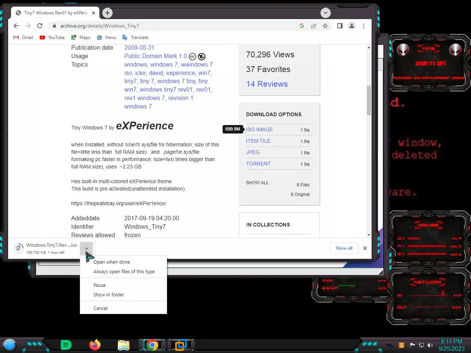Launch the green chat app from taskbar

[x=66, y=345]
